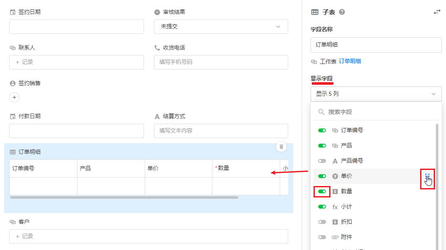
Task: Click the drag handle on 单价 row
Action: tap(427, 176)
